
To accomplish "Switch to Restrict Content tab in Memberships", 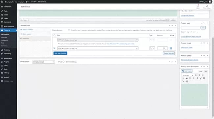I will click(x=28, y=30).
